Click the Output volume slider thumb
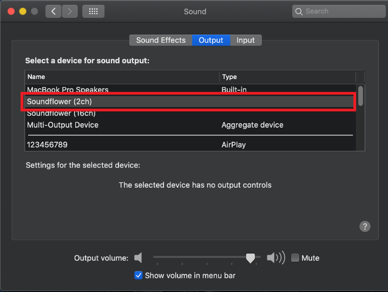Viewport: 388px width, 292px height. (250, 258)
